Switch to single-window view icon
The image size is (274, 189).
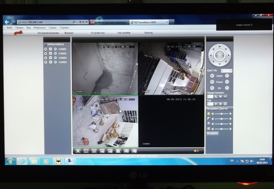tap(86, 151)
